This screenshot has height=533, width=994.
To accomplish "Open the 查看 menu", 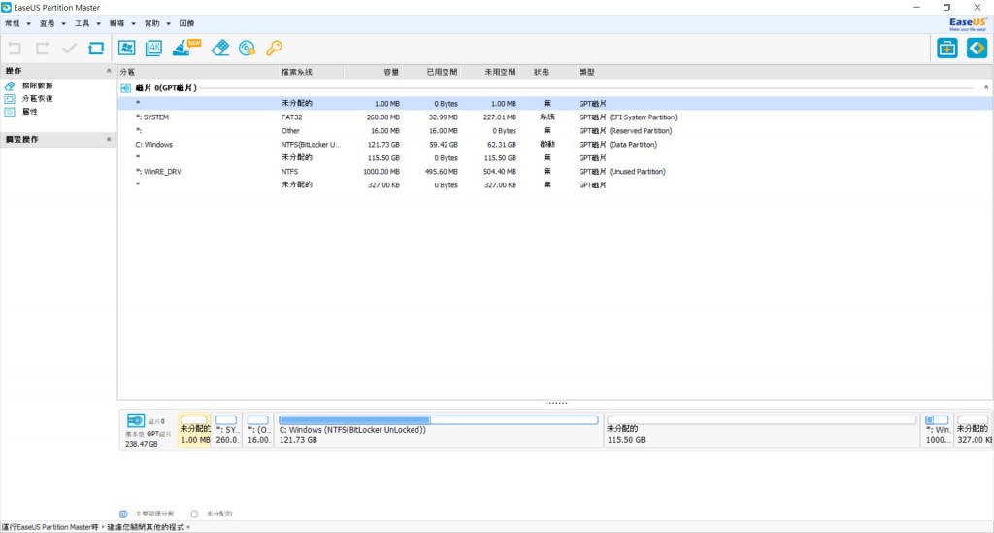I will [52, 23].
